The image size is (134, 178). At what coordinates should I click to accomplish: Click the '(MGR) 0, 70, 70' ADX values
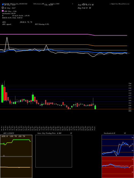[26, 22]
